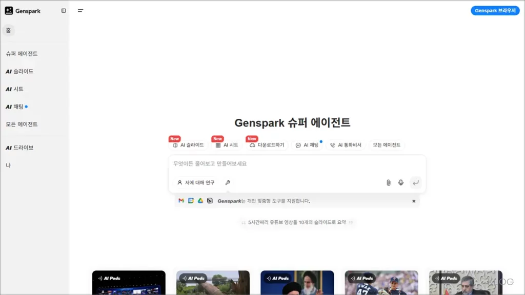Screen dimensions: 525x295
Task: Click the Gmail icon in the tools banner
Action: (x=181, y=201)
